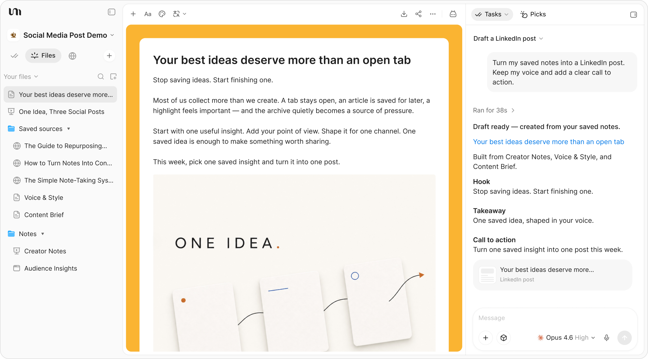Switch to the Picks tab

click(533, 14)
